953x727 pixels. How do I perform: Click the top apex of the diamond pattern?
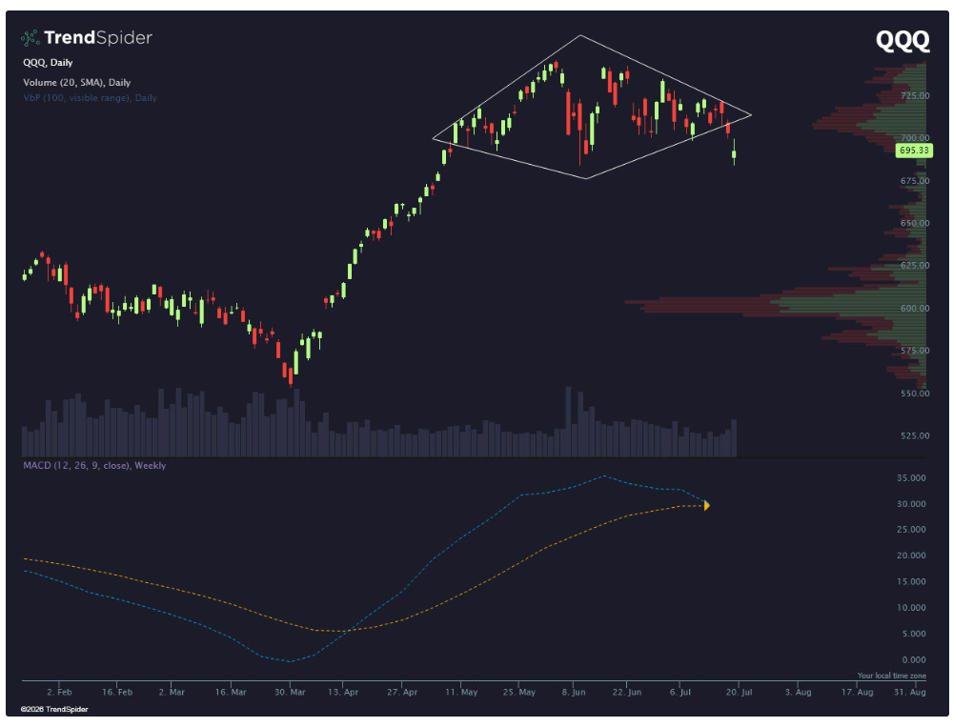click(x=580, y=36)
